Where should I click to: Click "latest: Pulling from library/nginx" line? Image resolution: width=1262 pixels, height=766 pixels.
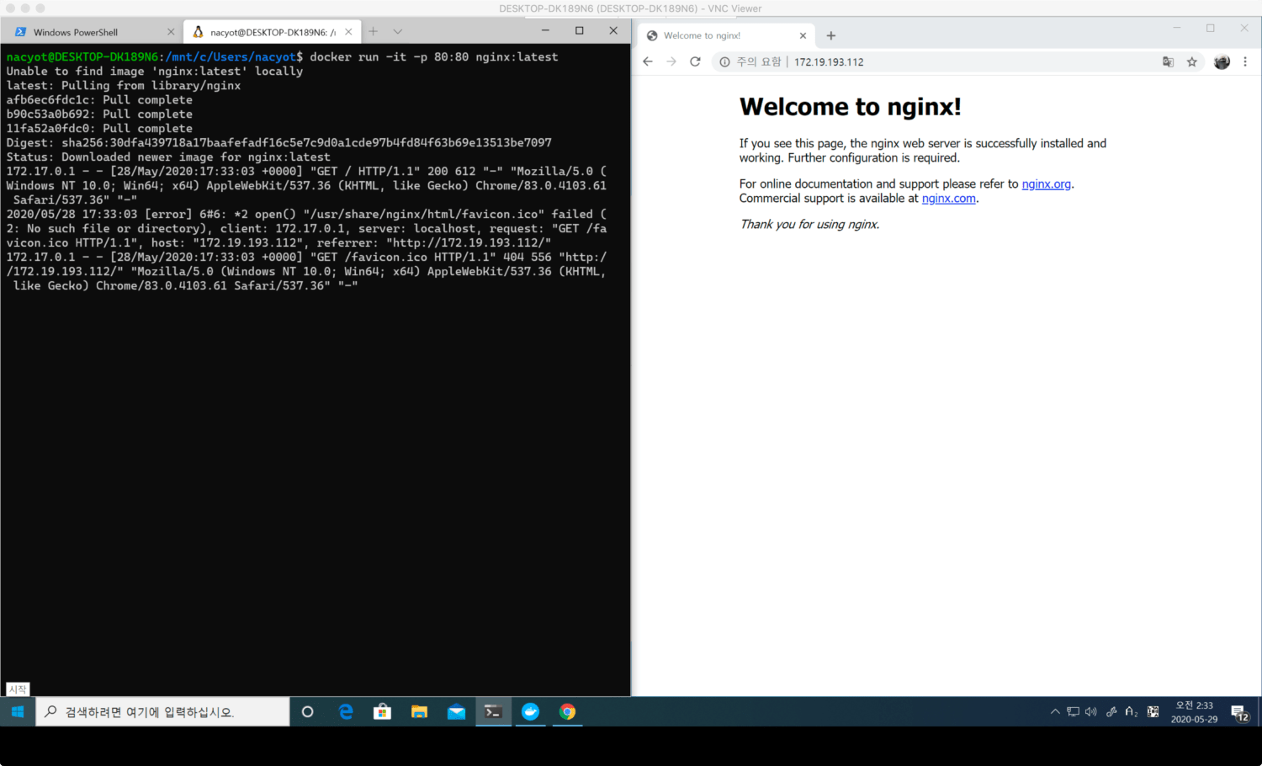point(124,86)
